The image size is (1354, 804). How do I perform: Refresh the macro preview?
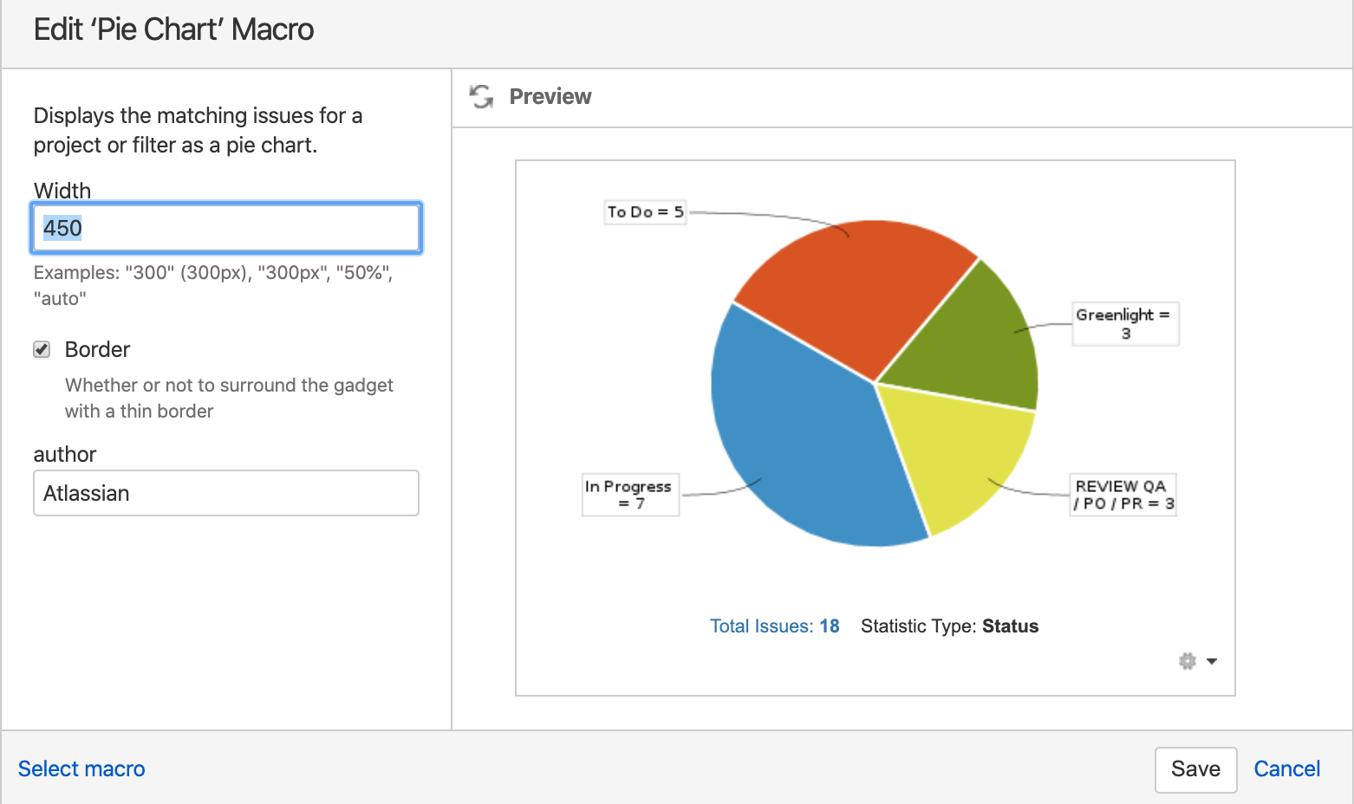click(481, 96)
